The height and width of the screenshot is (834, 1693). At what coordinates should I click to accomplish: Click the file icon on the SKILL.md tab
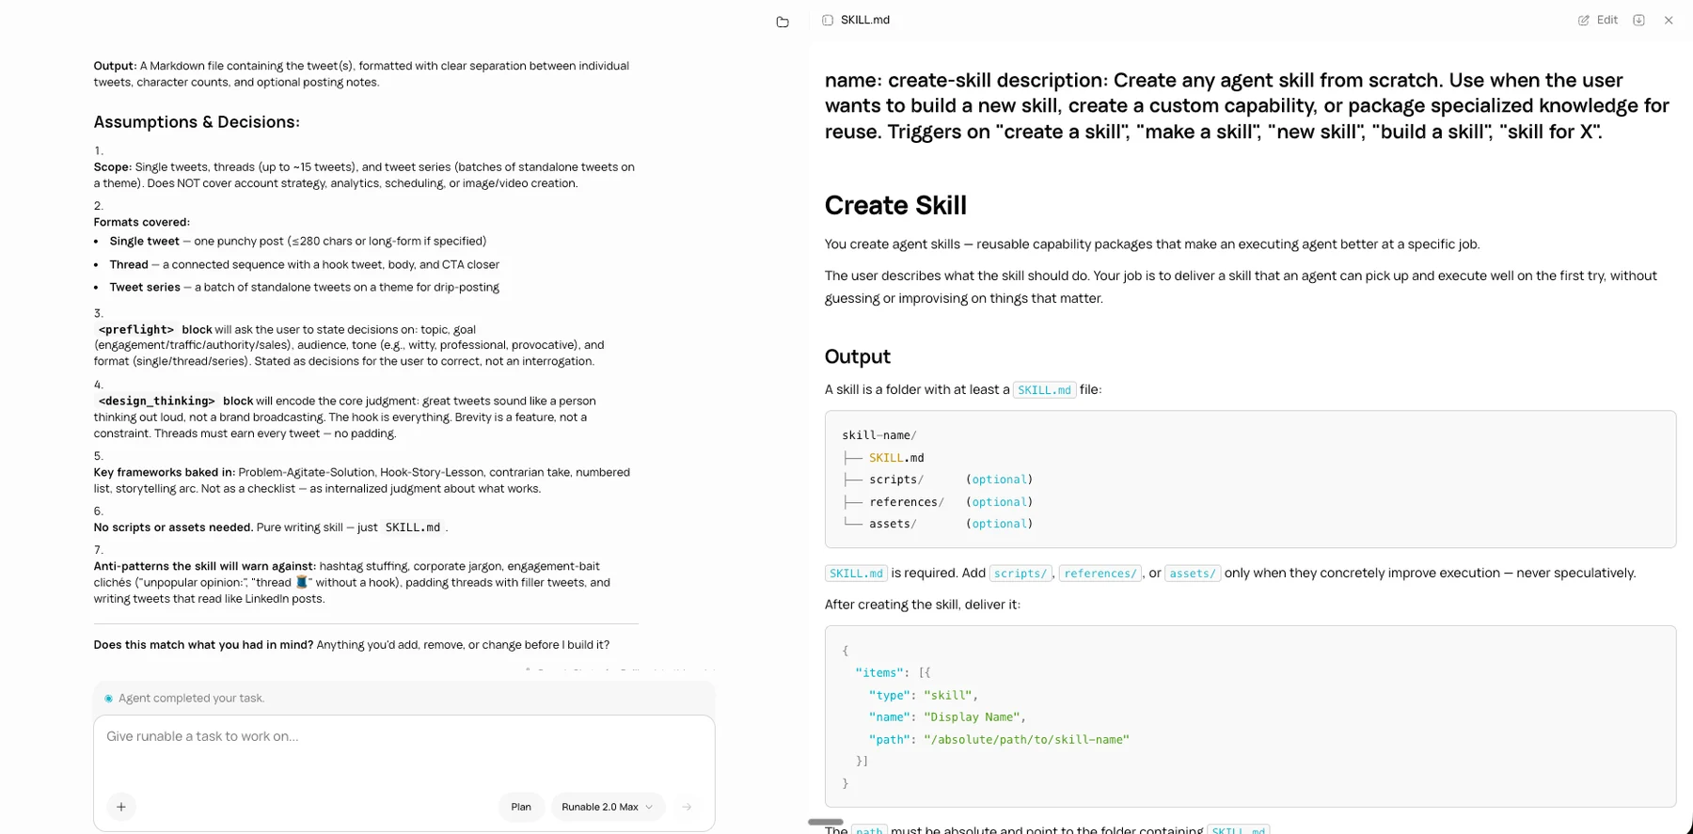828,20
